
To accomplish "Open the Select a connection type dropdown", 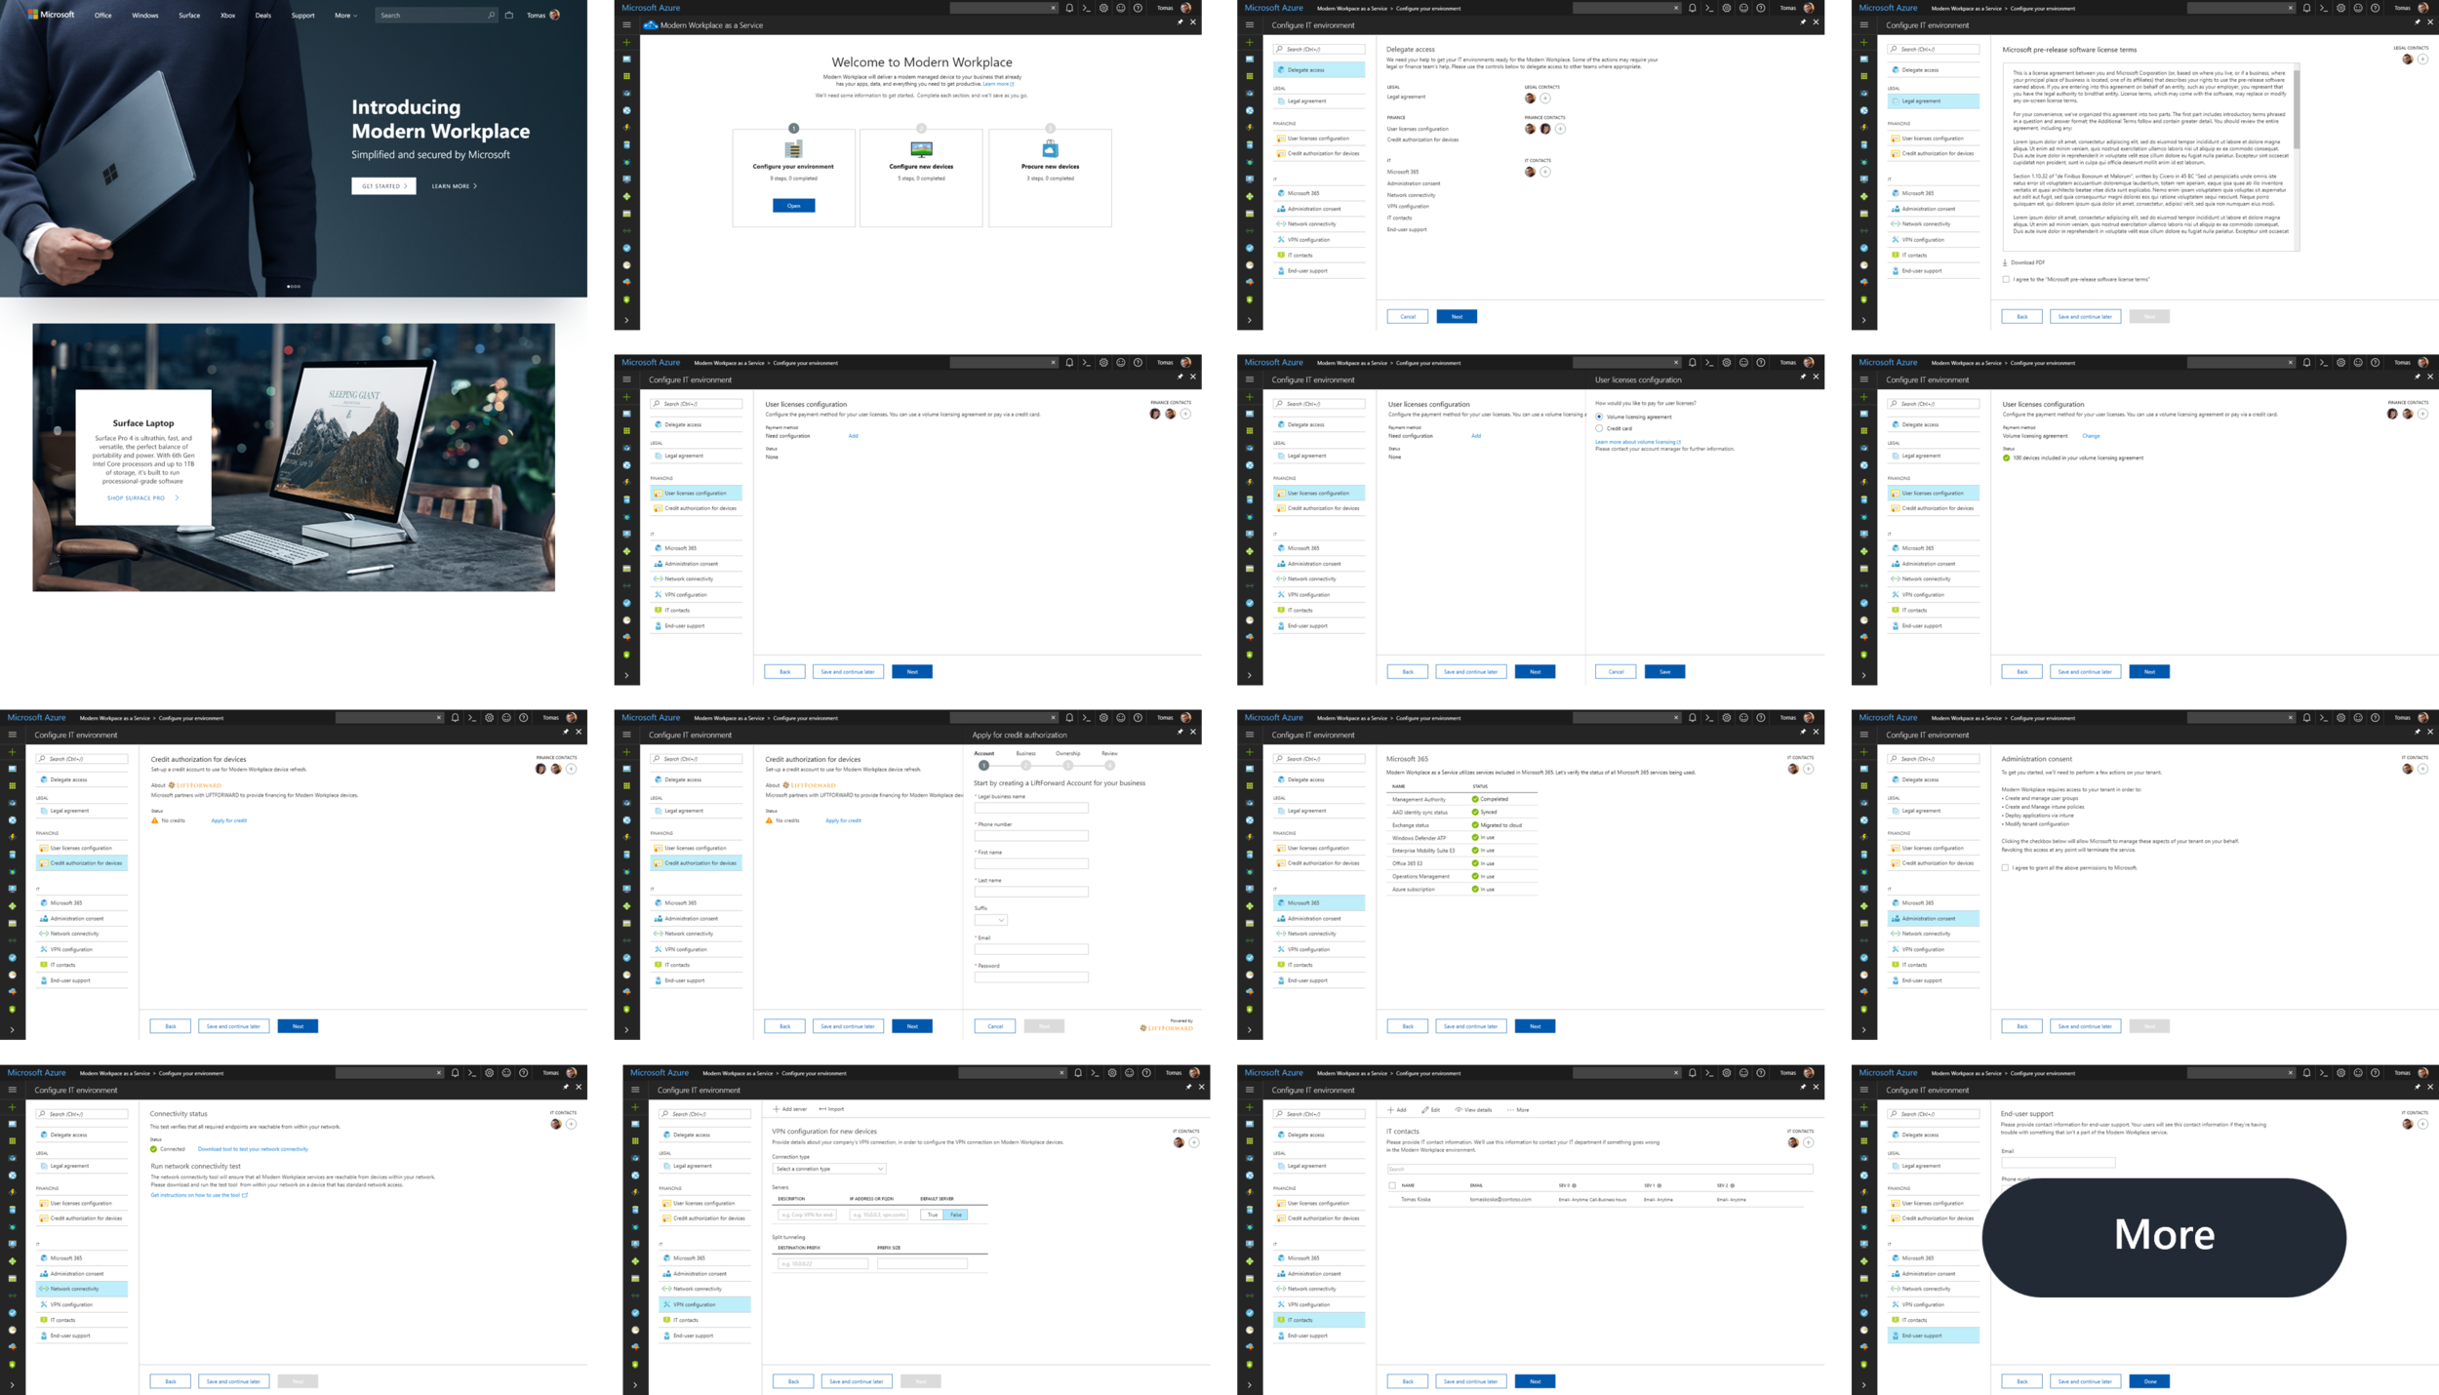I will (x=829, y=1169).
